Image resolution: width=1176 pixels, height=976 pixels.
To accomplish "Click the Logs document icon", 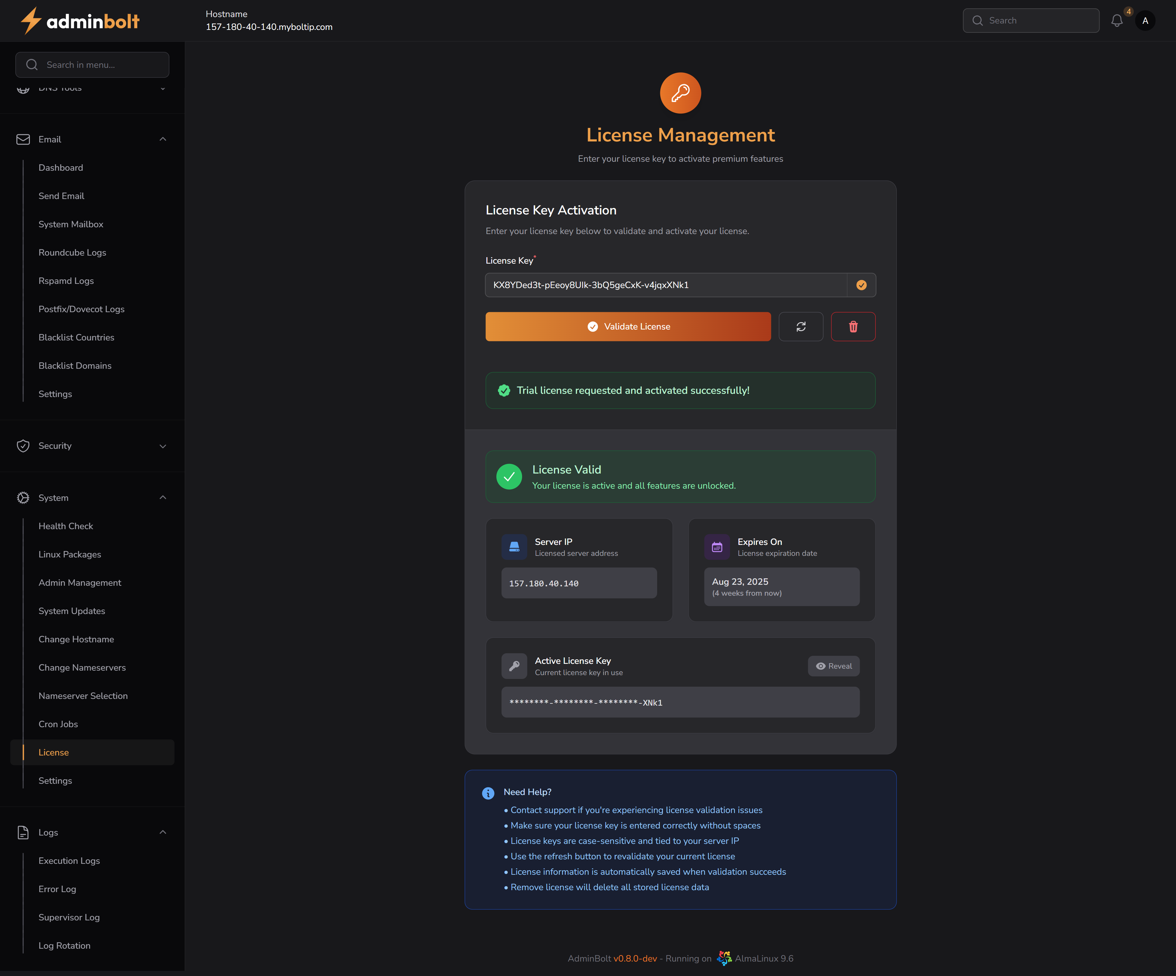I will [23, 833].
